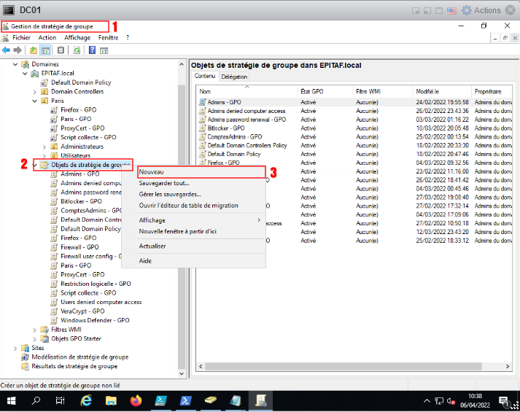Switch to the Délégation tab

click(x=234, y=77)
